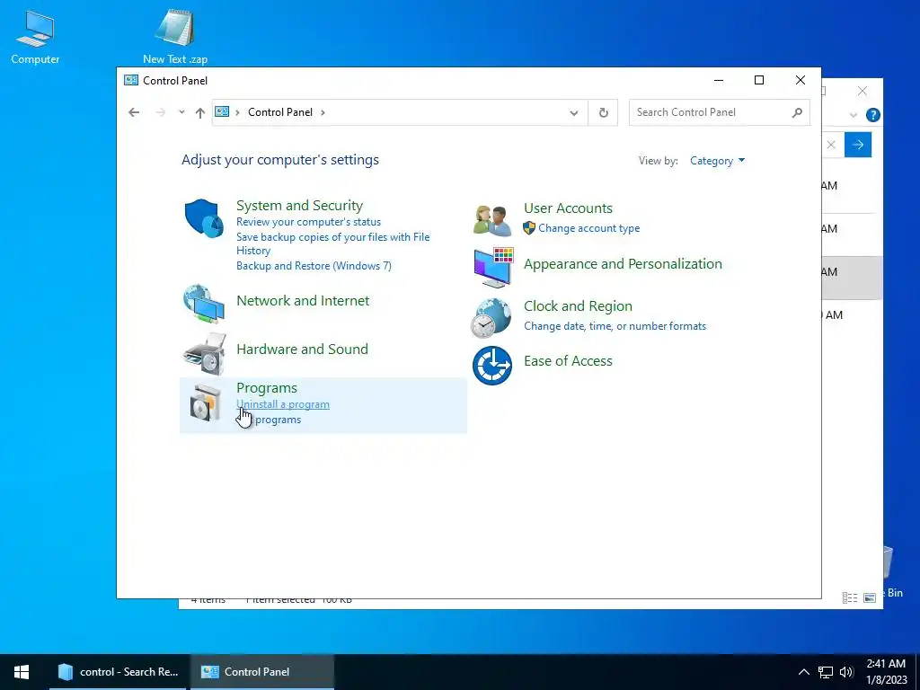Open the network tray icon
920x690 pixels.
tap(826, 672)
